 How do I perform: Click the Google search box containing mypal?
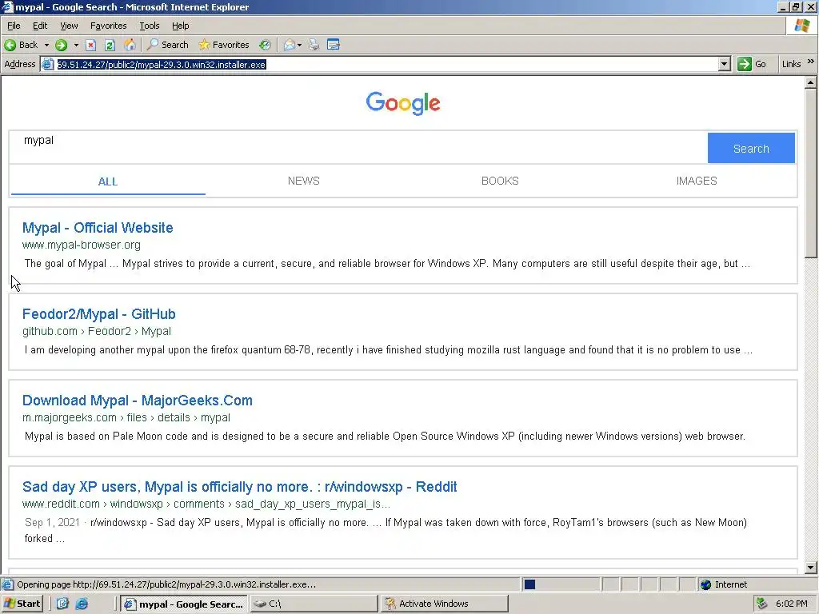click(x=358, y=148)
